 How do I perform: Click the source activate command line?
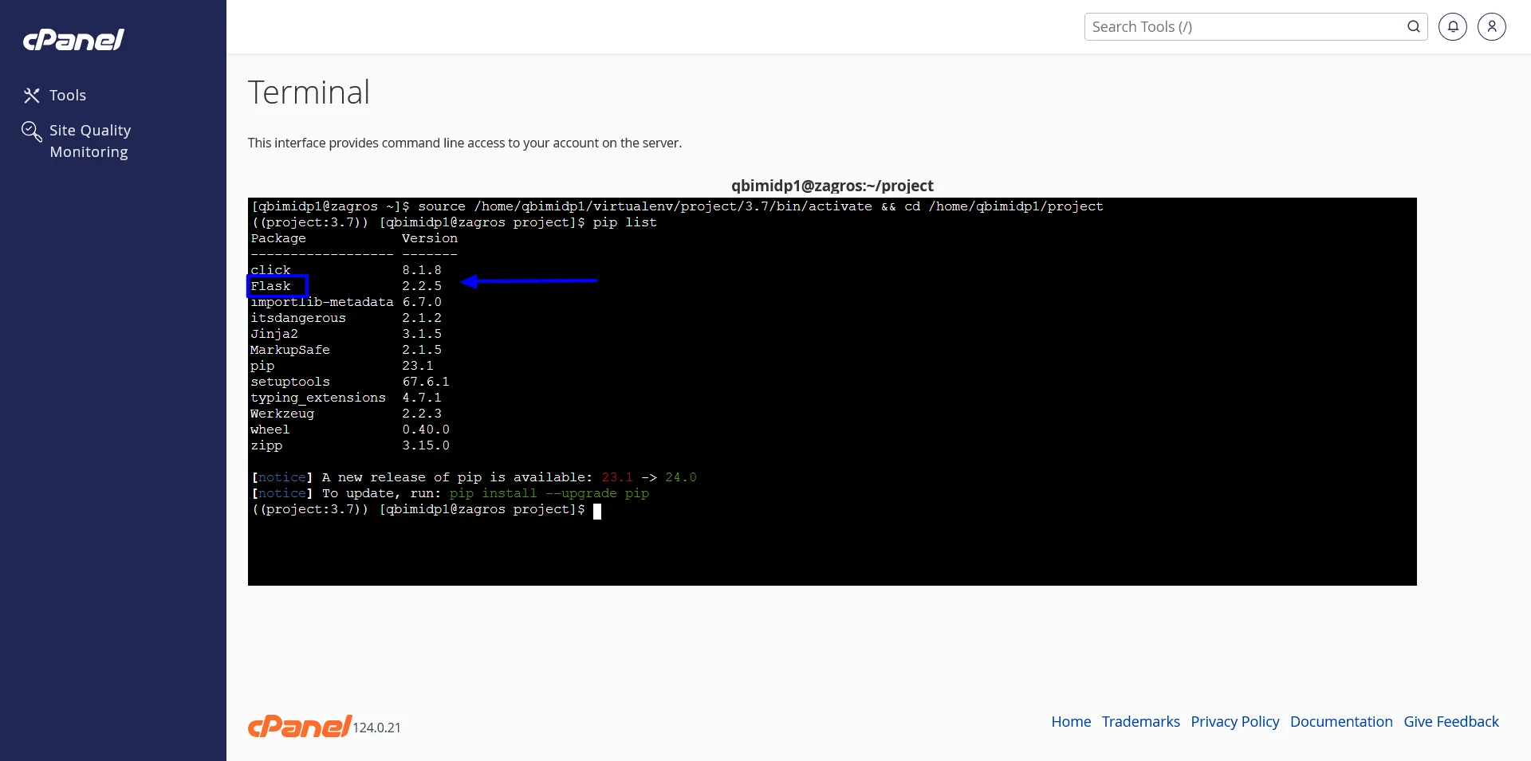click(677, 206)
